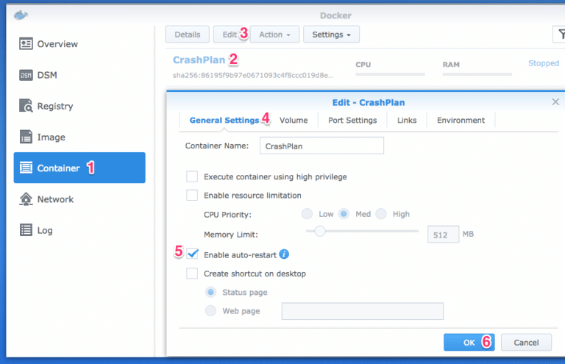Open the Log section label

click(45, 230)
